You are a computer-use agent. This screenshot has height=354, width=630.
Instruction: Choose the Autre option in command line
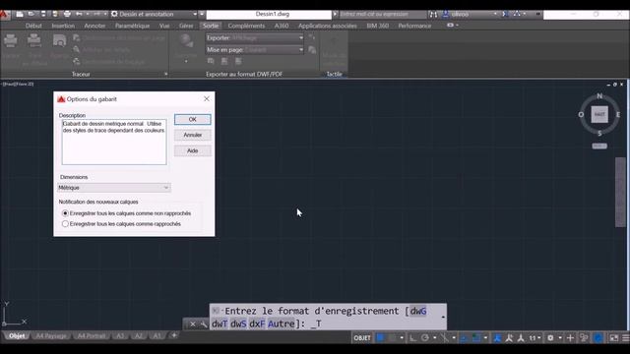pyautogui.click(x=282, y=324)
